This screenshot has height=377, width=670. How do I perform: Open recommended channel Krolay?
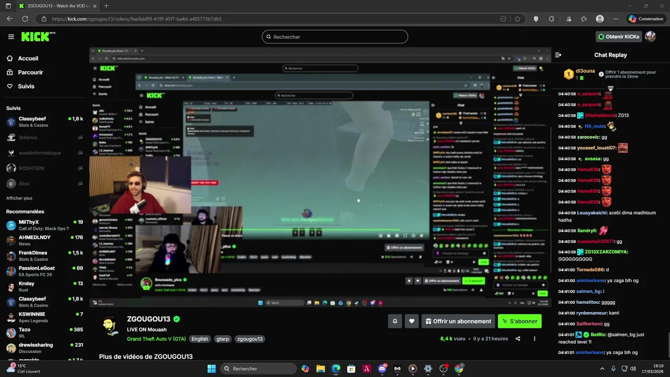pyautogui.click(x=44, y=286)
